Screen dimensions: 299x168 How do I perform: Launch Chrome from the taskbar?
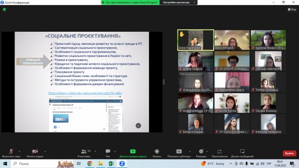pos(90,164)
